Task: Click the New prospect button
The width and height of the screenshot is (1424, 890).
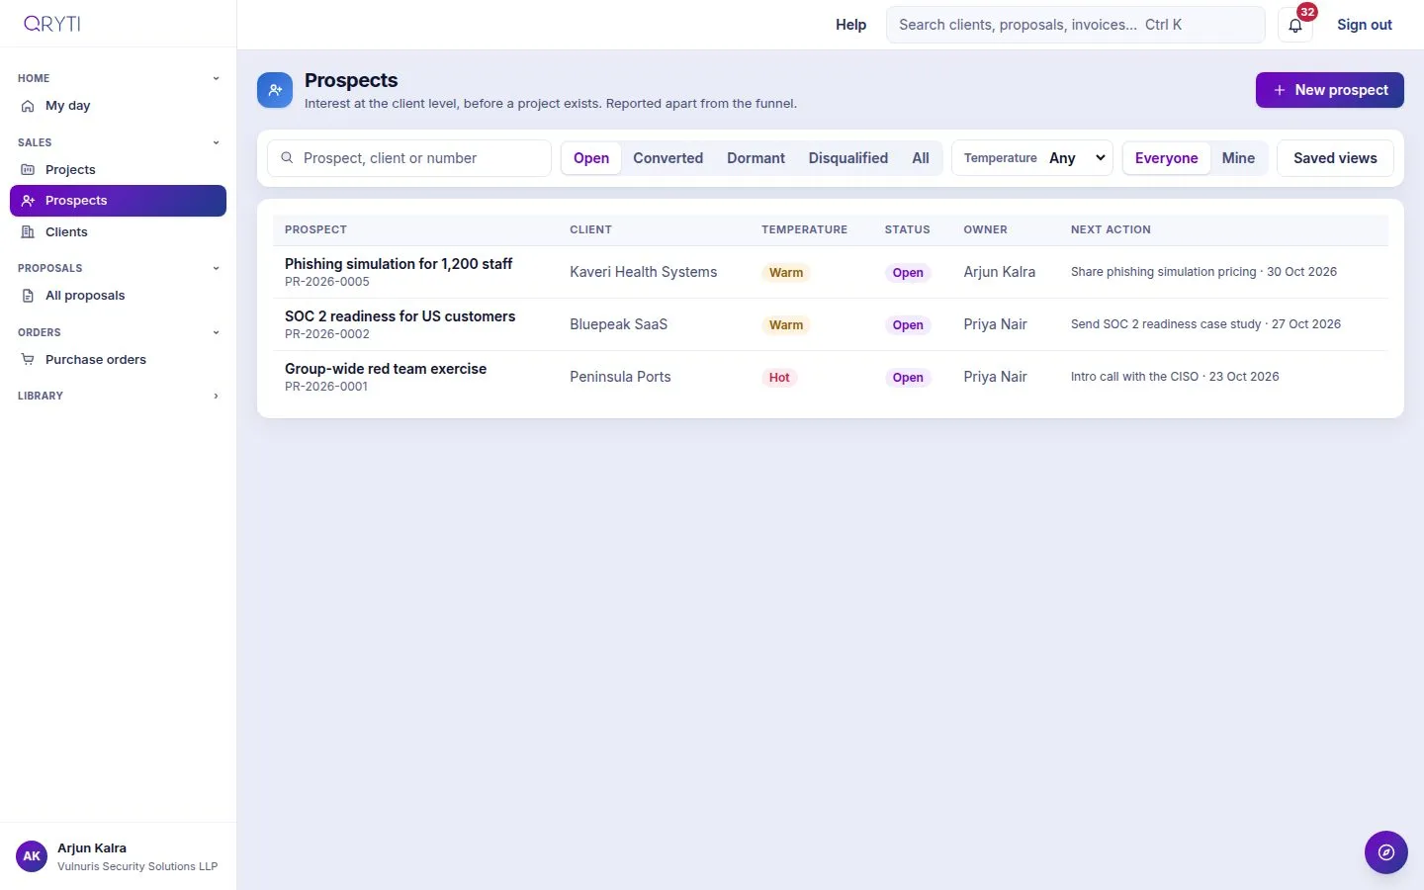Action: 1330,90
